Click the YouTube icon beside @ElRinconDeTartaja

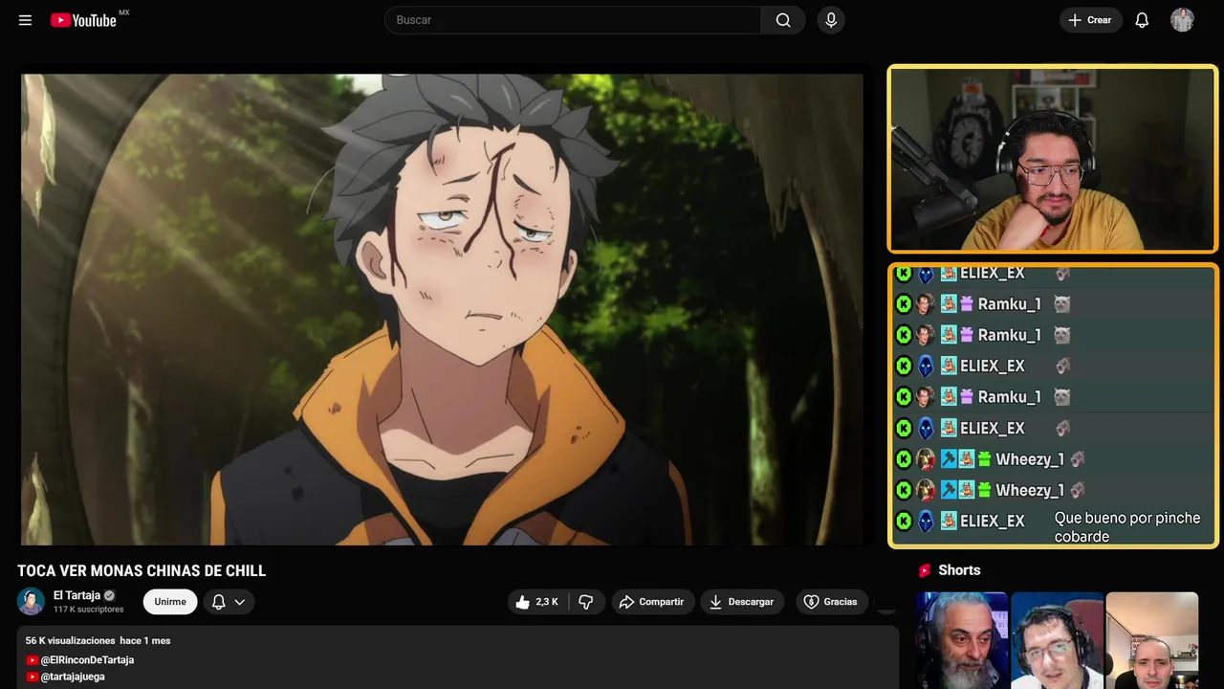pyautogui.click(x=33, y=660)
